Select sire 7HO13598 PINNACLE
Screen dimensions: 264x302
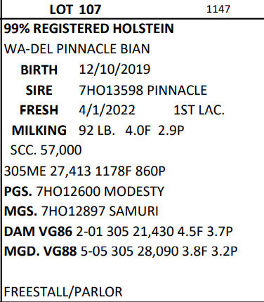[x=143, y=90]
